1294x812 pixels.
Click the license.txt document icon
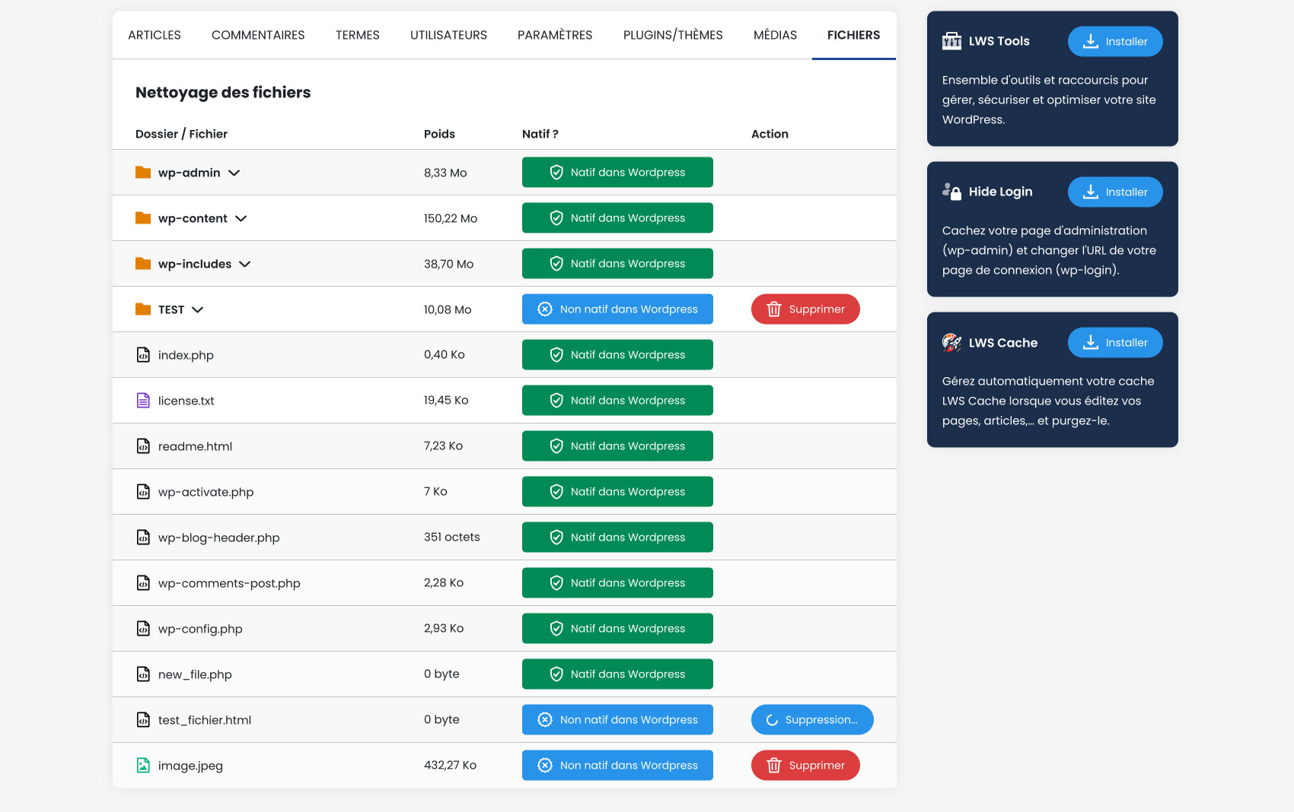143,401
